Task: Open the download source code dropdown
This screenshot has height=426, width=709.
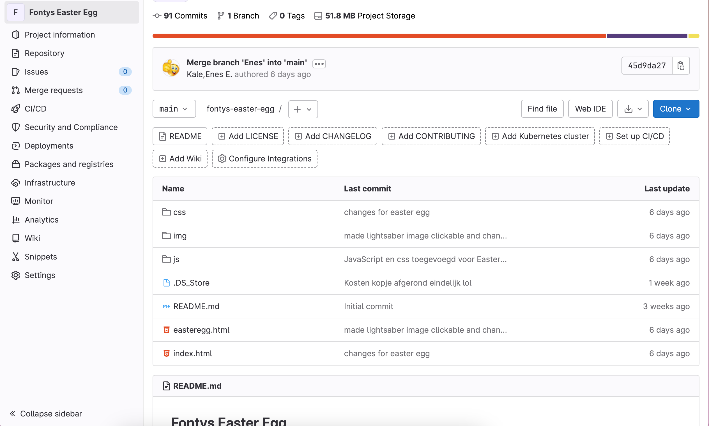Action: pyautogui.click(x=633, y=109)
